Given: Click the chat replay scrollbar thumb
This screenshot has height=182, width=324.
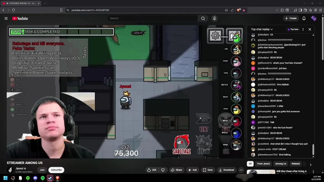Looking at the screenshot, I should point(313,150).
